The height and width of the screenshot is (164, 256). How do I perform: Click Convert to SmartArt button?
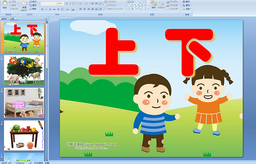tap(114, 9)
